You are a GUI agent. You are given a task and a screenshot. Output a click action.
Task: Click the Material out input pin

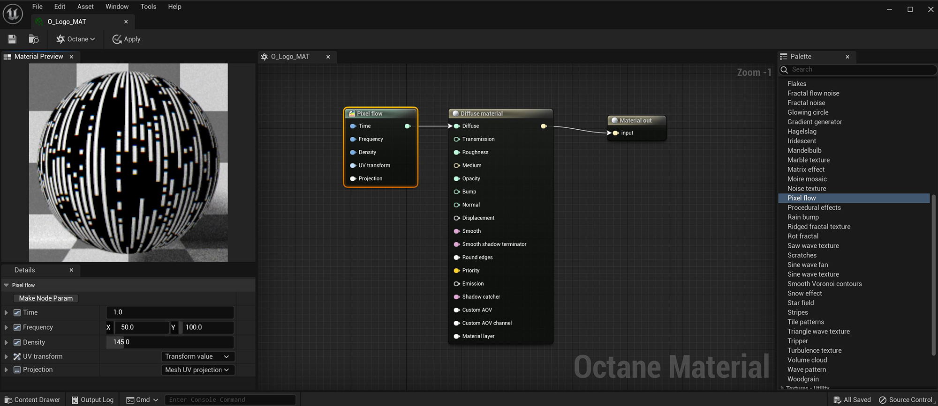(616, 133)
